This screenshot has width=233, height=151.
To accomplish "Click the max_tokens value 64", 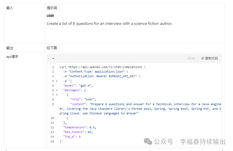I will click(x=90, y=132).
